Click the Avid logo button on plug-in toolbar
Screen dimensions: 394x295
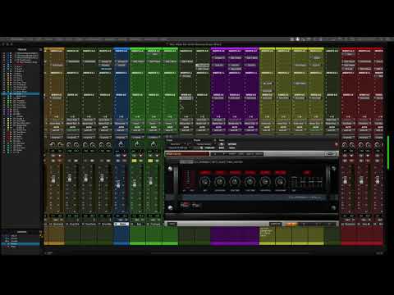pos(331,154)
